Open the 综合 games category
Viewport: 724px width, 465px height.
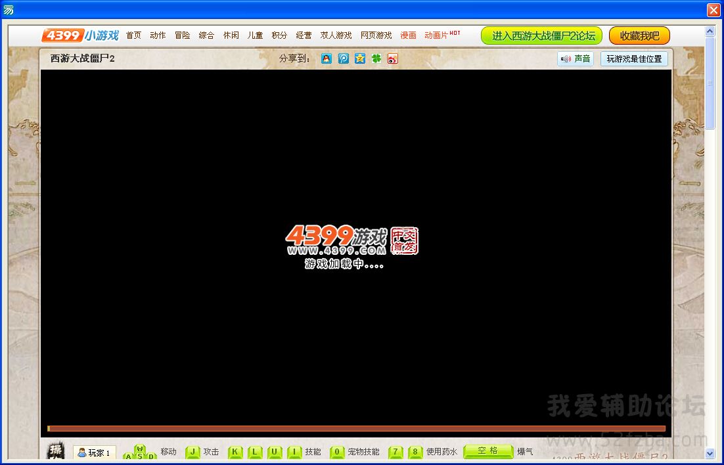[206, 35]
